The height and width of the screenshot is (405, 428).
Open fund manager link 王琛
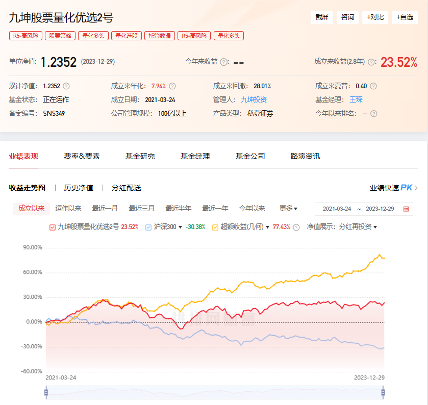coord(356,99)
